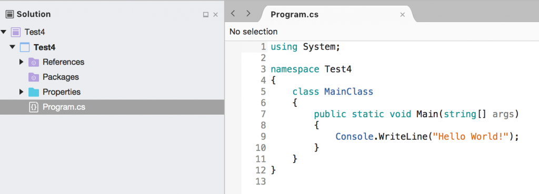This screenshot has height=194, width=539.
Task: Click the 'void' keyword
Action: tap(400, 114)
